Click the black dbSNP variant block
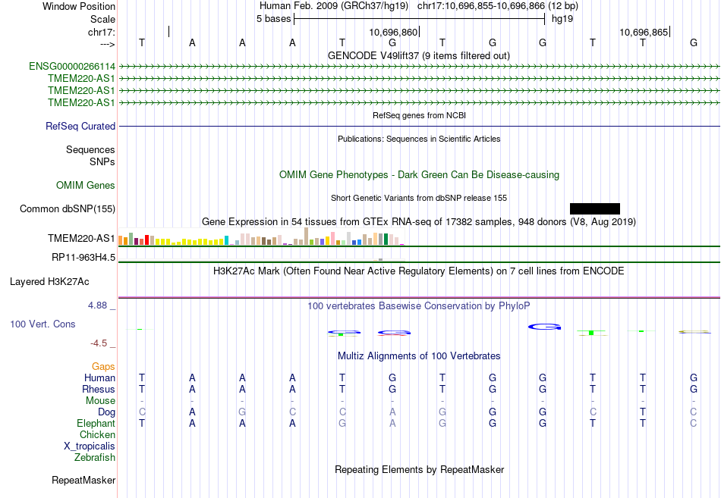Screen dimensions: 721x498 coord(595,209)
